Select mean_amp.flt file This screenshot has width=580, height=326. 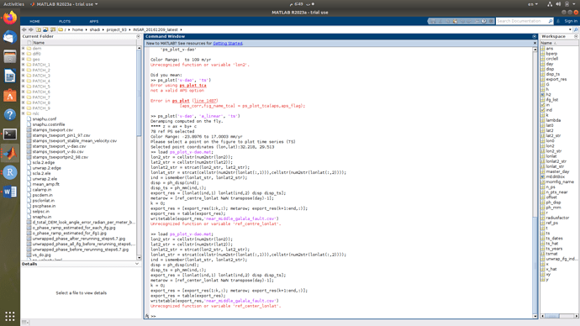(45, 184)
